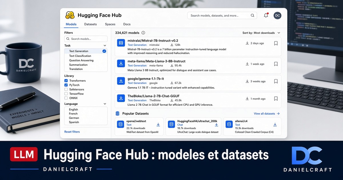Download the allenai/c4 dataset
The width and height of the screenshot is (343, 180).
tap(275, 125)
